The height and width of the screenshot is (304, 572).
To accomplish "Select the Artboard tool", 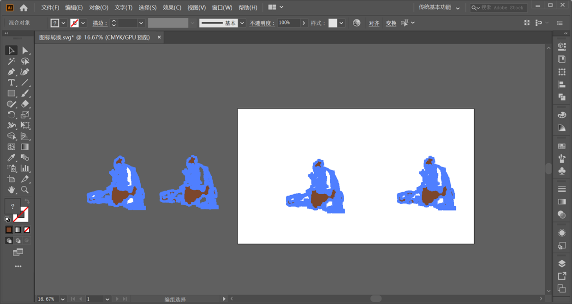I will click(12, 179).
